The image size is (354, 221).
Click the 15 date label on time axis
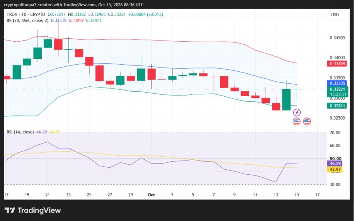(296, 195)
